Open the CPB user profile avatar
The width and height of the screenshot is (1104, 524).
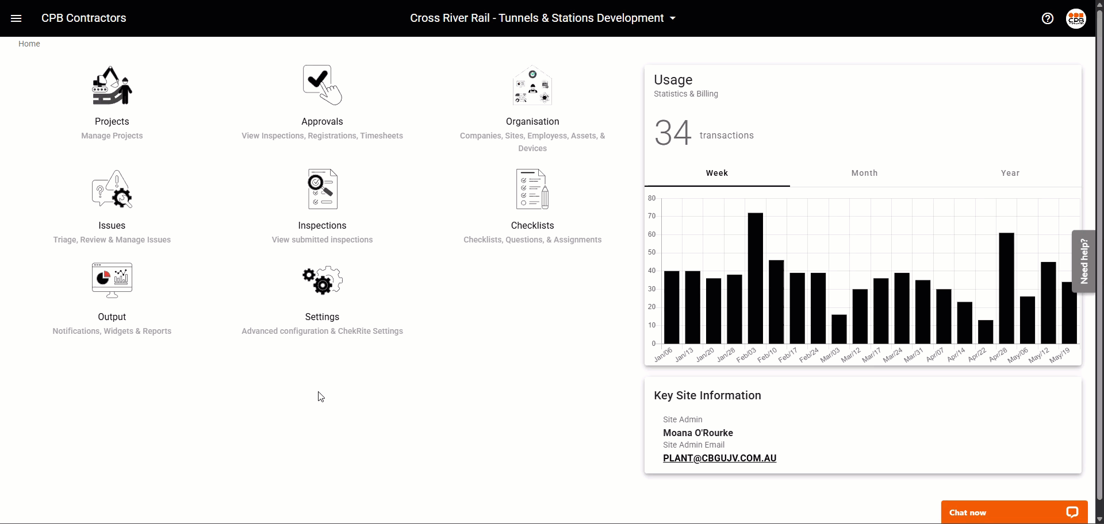pyautogui.click(x=1076, y=18)
